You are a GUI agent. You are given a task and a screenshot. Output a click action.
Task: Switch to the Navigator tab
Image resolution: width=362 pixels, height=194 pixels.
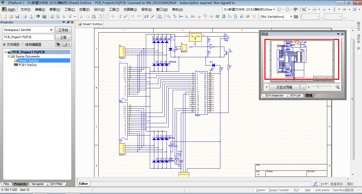click(38, 184)
